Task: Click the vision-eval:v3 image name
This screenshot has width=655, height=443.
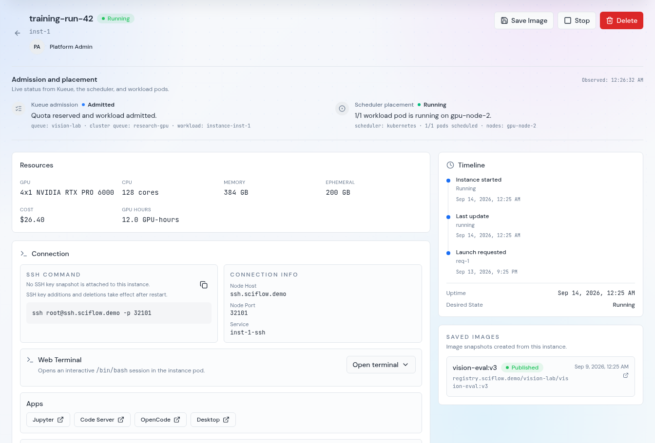Action: [475, 368]
